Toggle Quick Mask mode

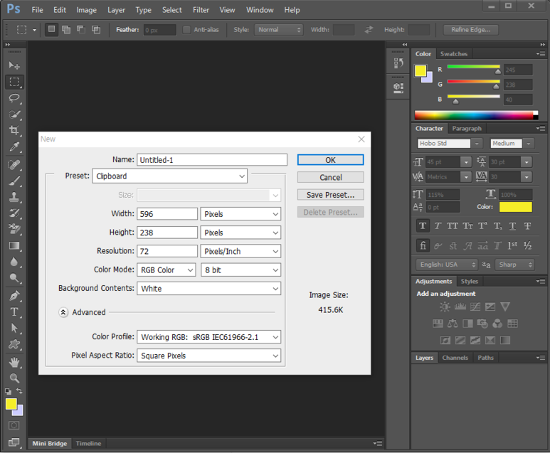[x=14, y=426]
